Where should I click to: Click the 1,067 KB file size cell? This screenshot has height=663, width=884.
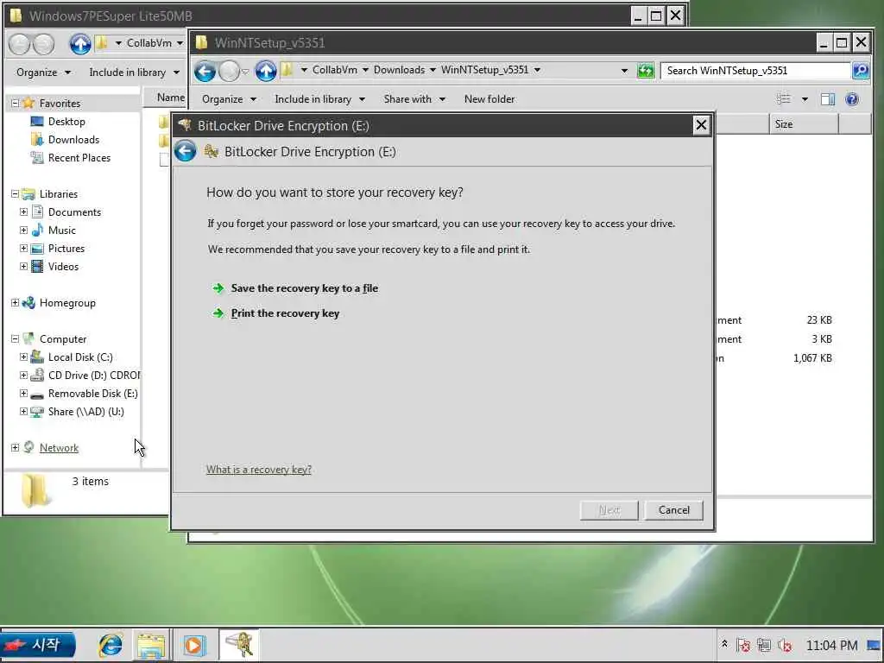coord(812,358)
